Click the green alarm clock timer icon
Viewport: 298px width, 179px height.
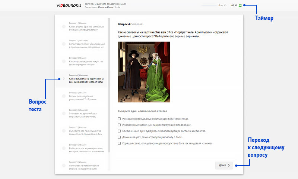point(240,6)
